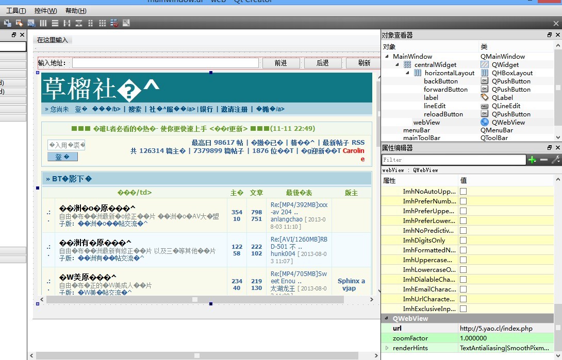The height and width of the screenshot is (360, 562).
Task: Apply the Lay Out Vertically tool
Action: 55,23
